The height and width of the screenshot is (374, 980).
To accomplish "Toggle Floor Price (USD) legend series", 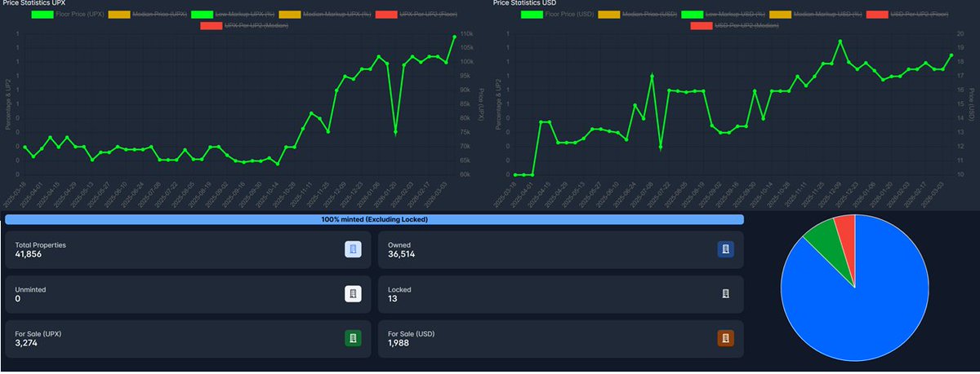I will [555, 14].
